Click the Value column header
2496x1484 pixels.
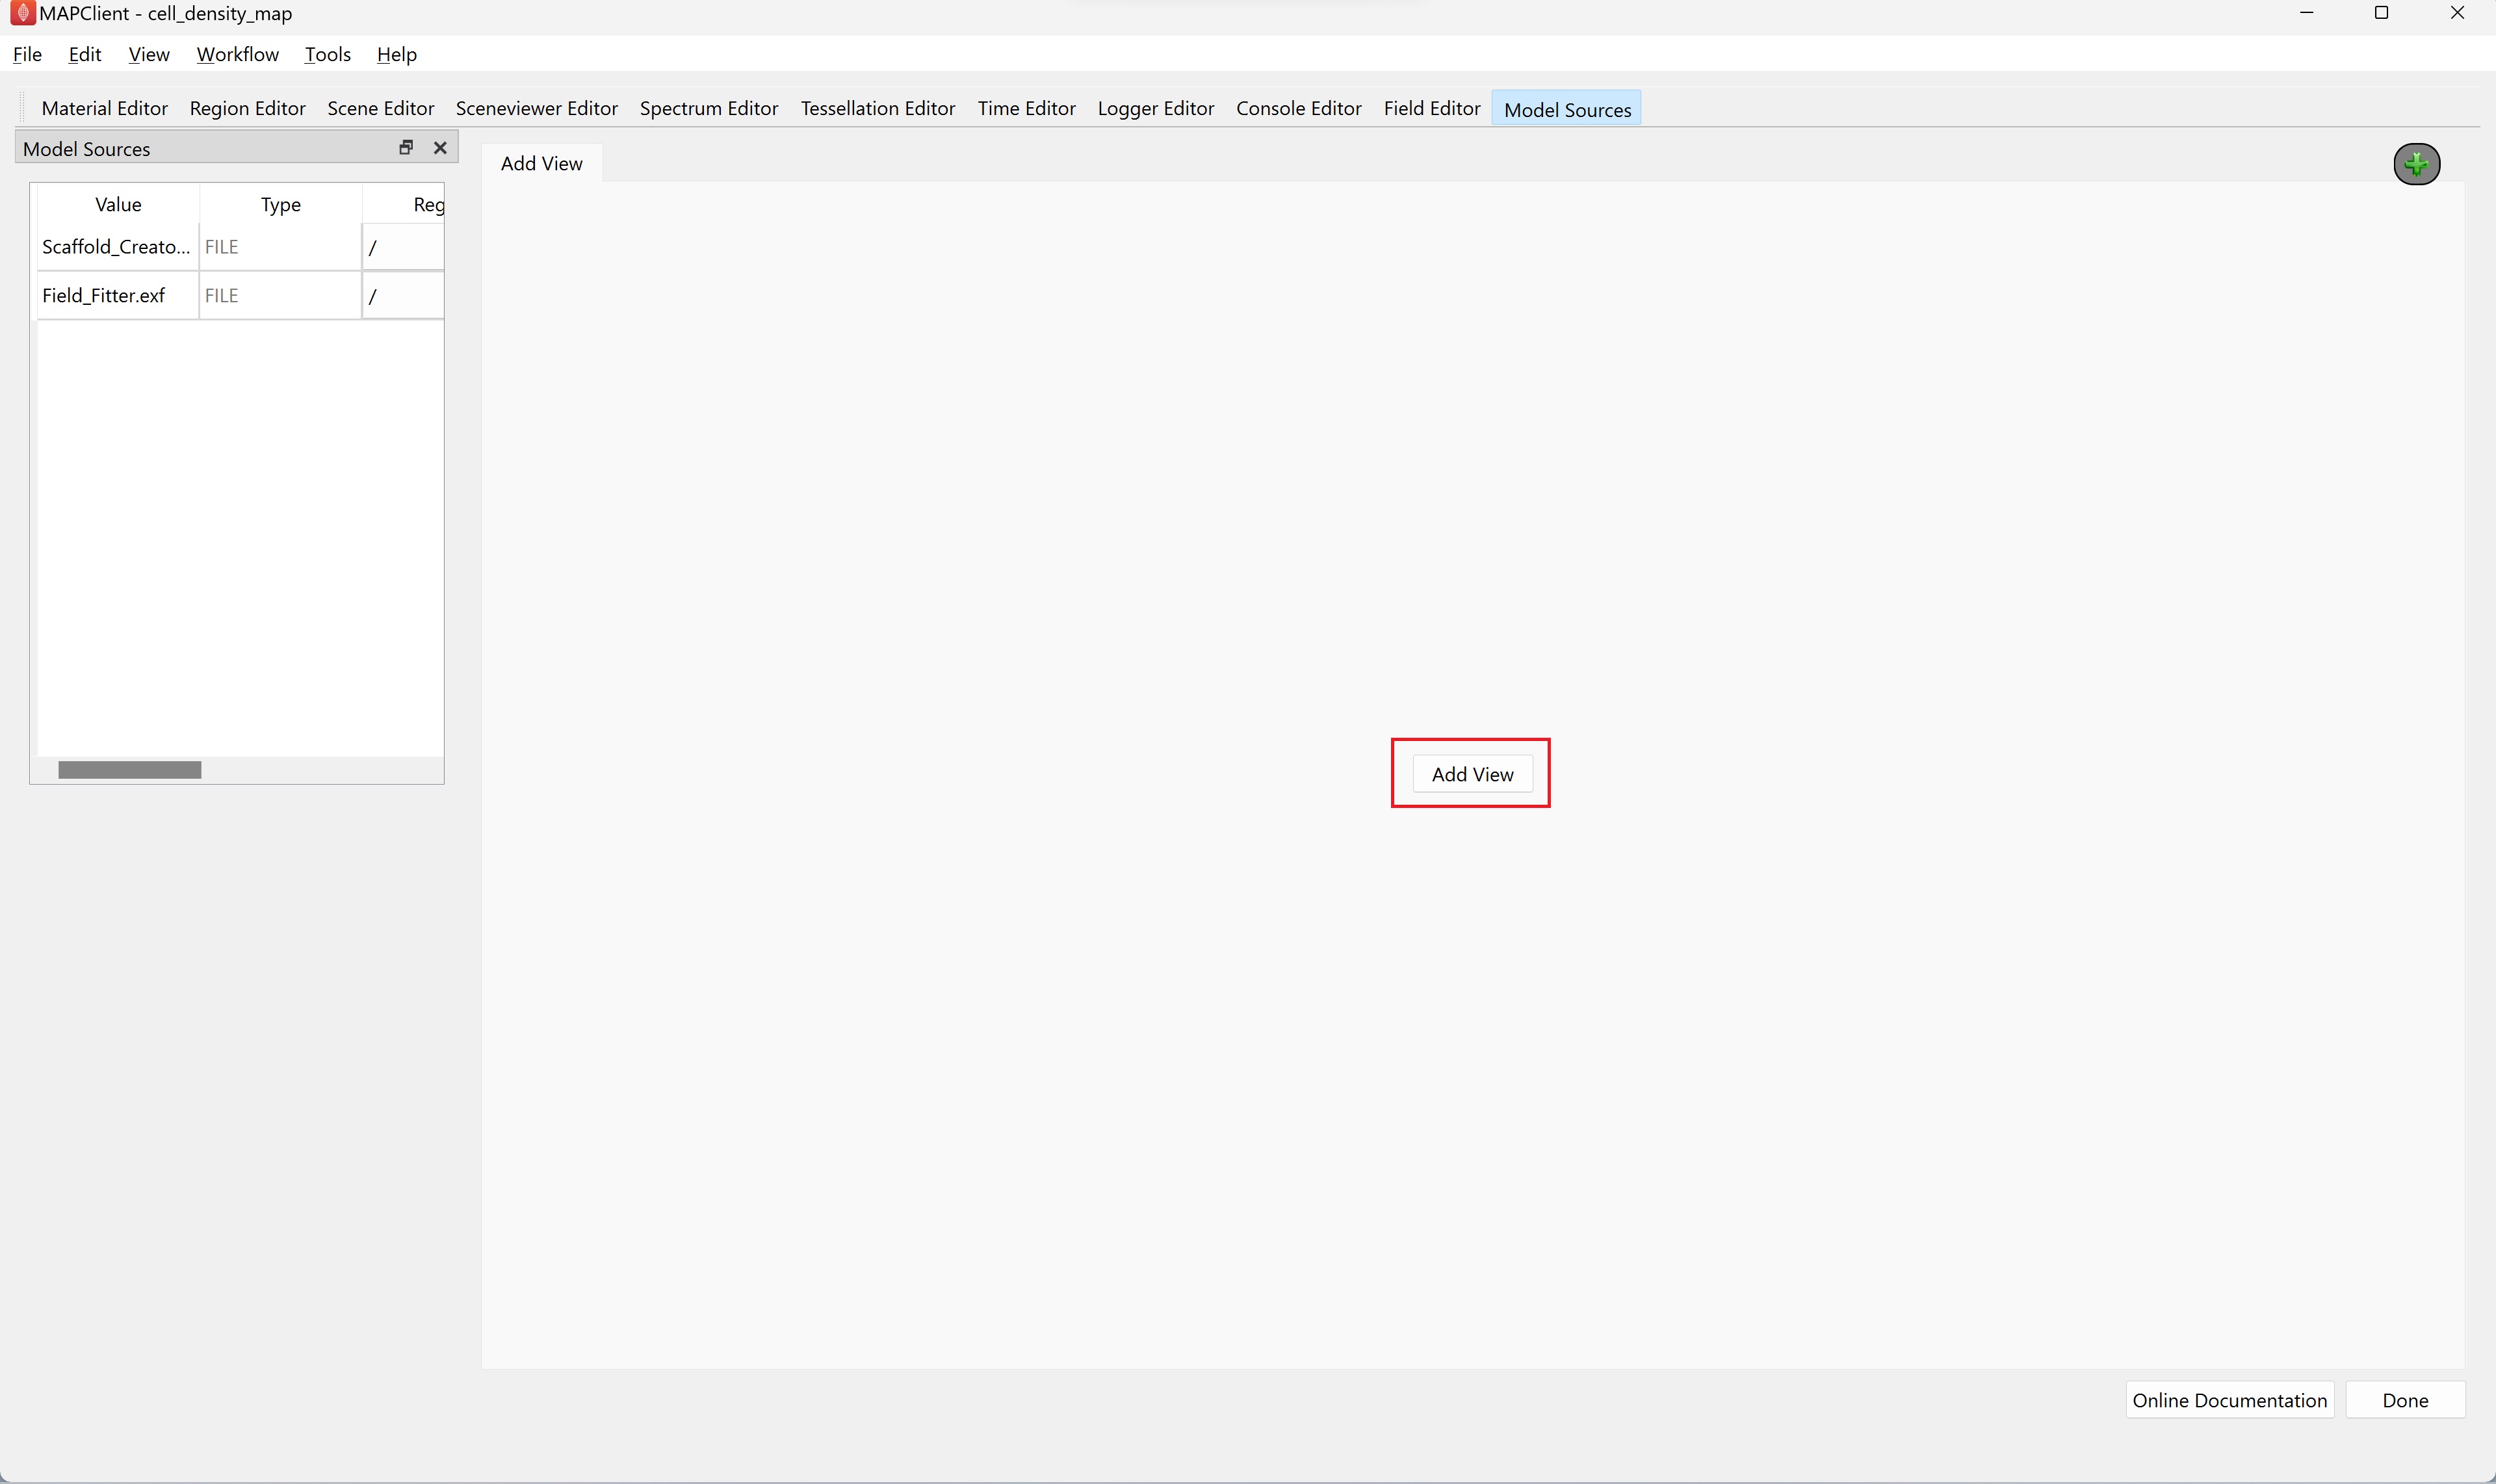click(x=118, y=204)
